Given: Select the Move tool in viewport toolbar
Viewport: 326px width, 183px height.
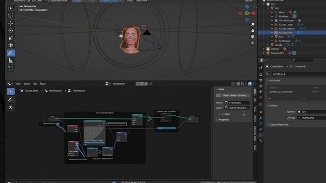Looking at the screenshot, I should [x=11, y=23].
